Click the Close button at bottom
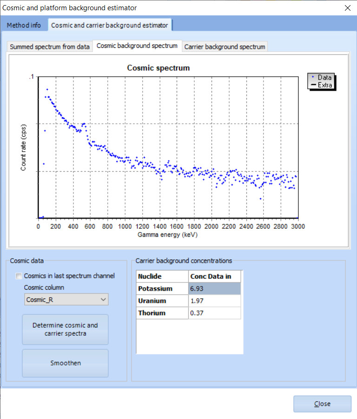Viewport: 357px width, 419px height. tap(322, 404)
